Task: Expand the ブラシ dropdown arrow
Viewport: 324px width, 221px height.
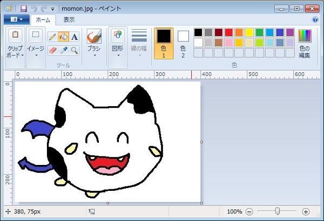Action: 95,56
